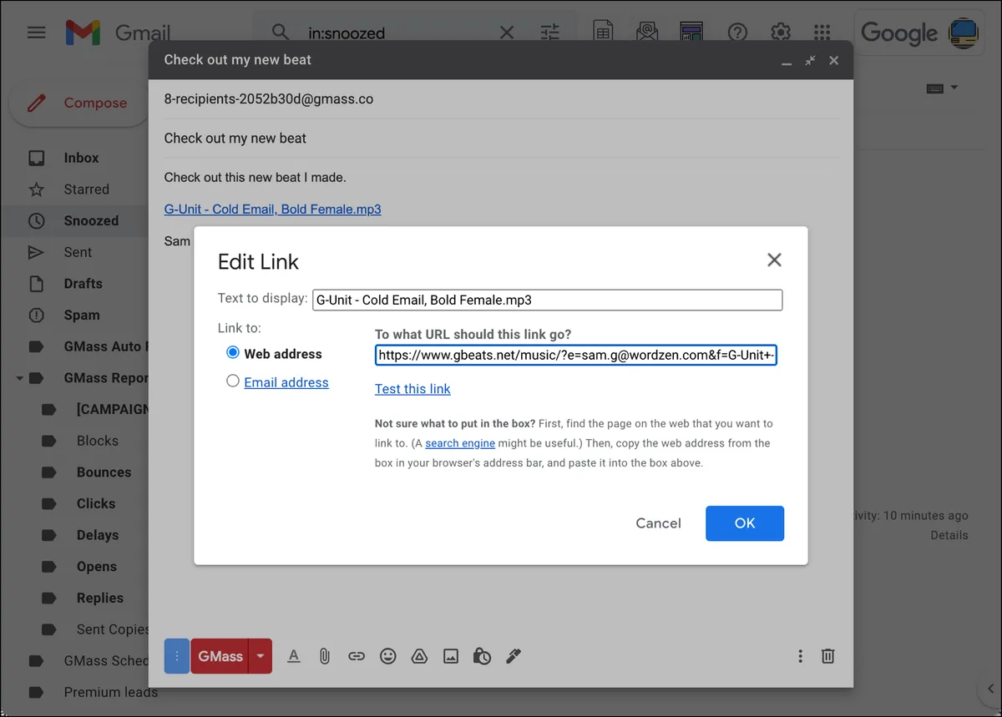
Task: Toggle confidential mode lock-clock icon
Action: click(482, 656)
